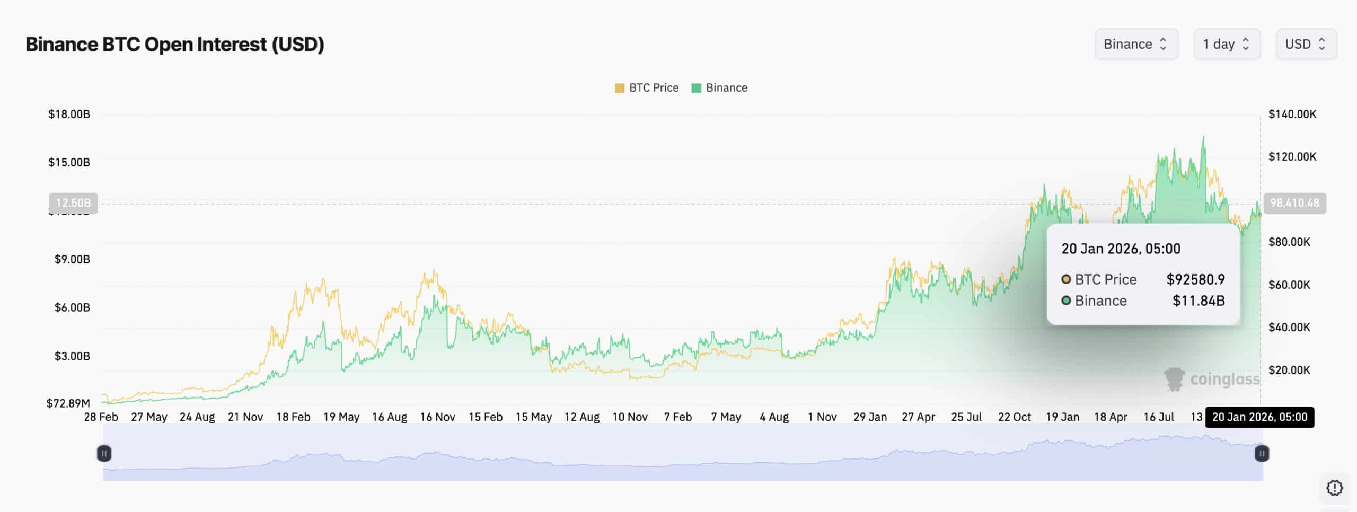The width and height of the screenshot is (1357, 512).
Task: Click the up-down arrows in the USD selector
Action: pos(1321,44)
